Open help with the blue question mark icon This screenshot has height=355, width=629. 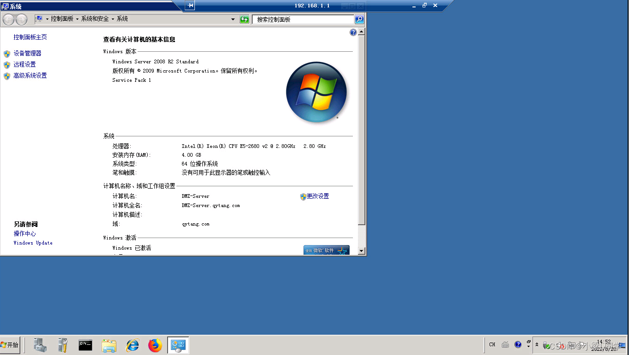pyautogui.click(x=353, y=32)
